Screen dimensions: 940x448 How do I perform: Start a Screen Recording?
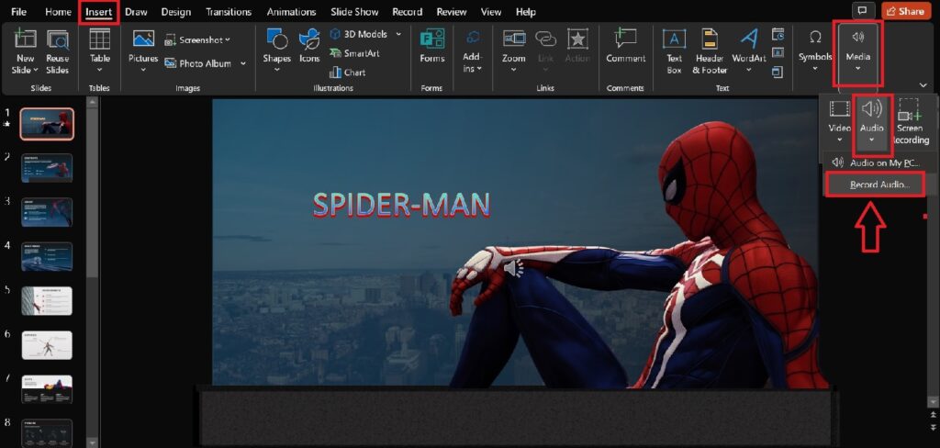910,122
